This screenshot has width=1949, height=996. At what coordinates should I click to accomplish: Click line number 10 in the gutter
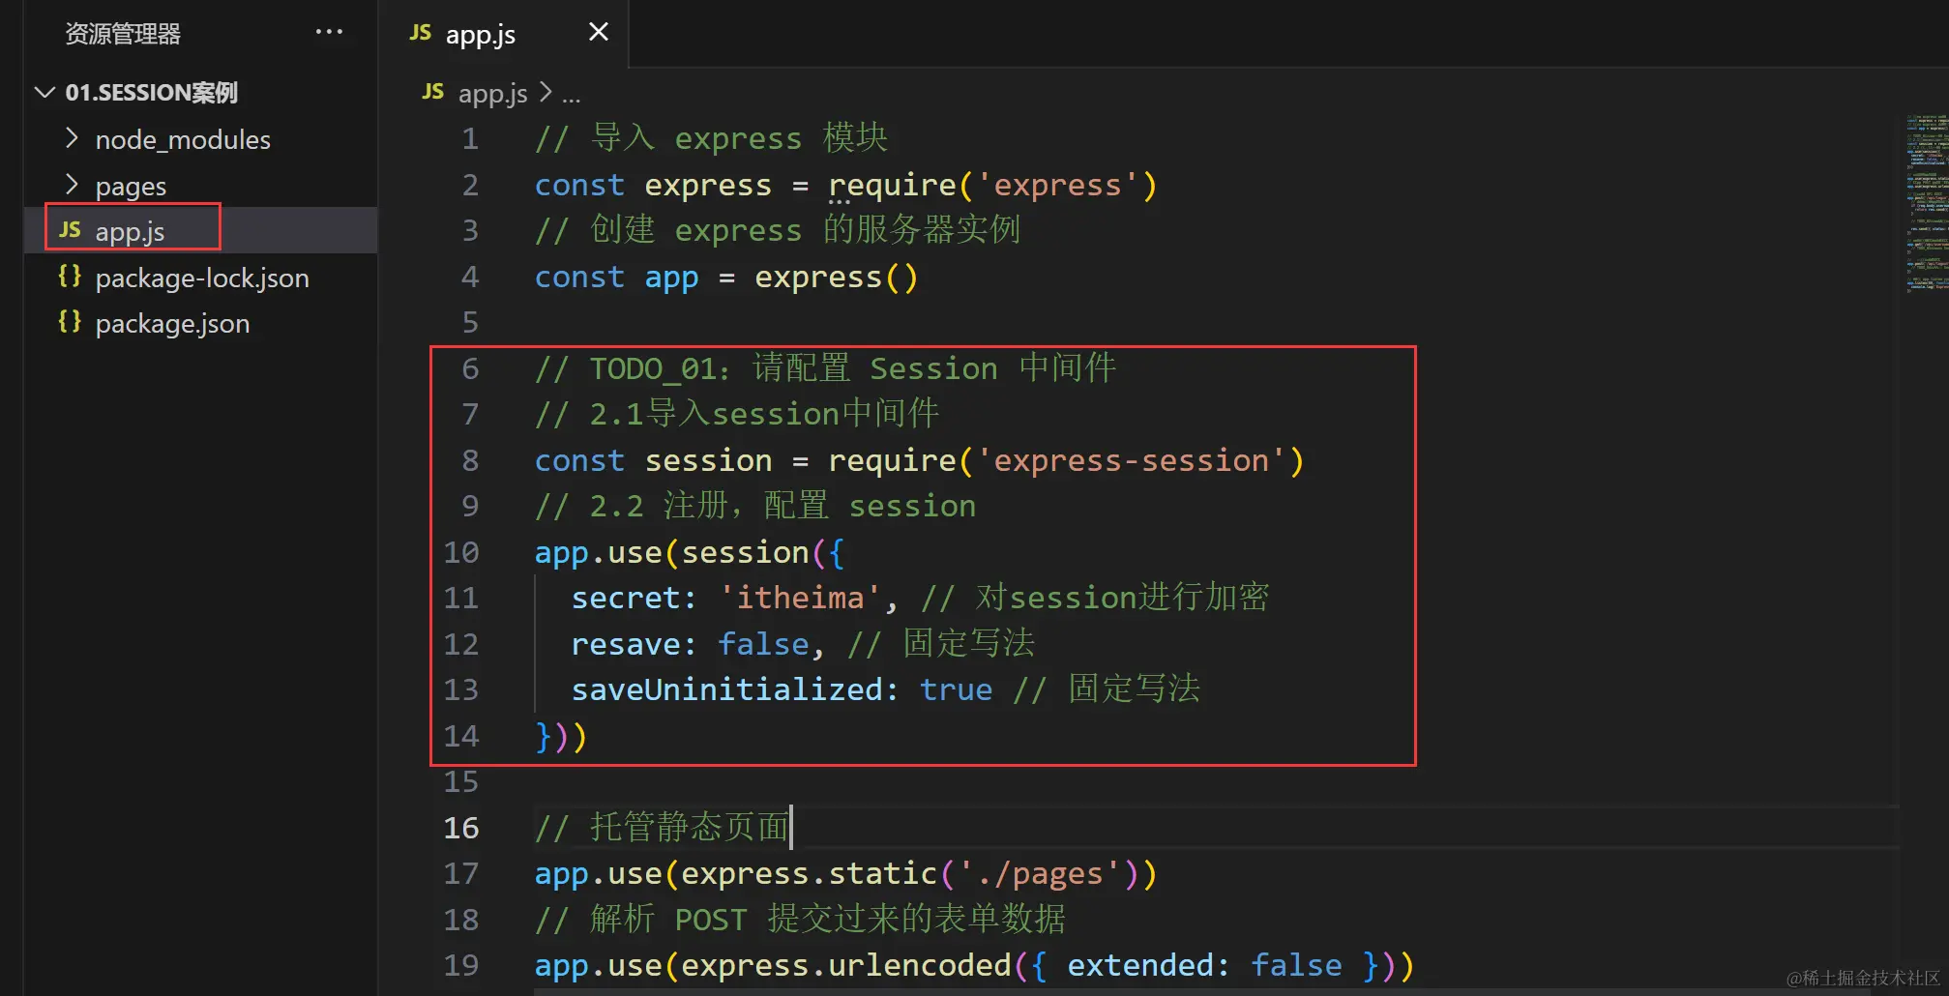point(461,552)
